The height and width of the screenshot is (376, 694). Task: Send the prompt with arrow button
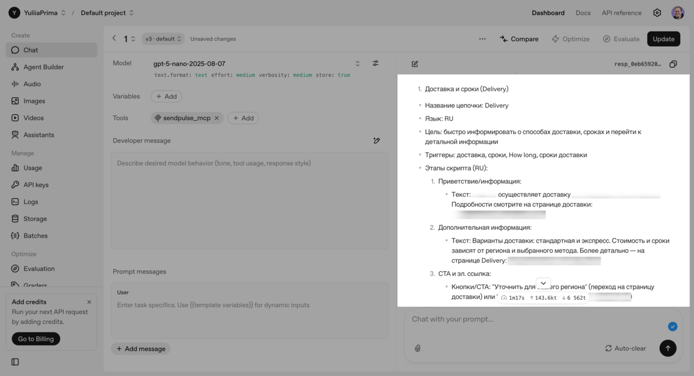(x=667, y=348)
